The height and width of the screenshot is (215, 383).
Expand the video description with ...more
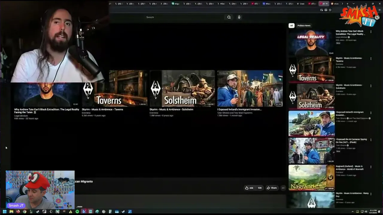tap(79, 207)
